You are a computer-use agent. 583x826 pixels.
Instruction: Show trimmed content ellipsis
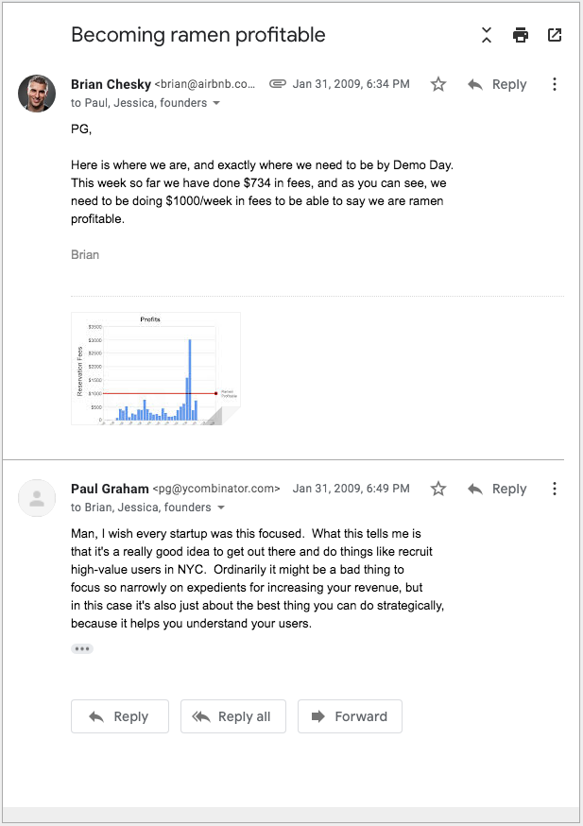tap(82, 648)
